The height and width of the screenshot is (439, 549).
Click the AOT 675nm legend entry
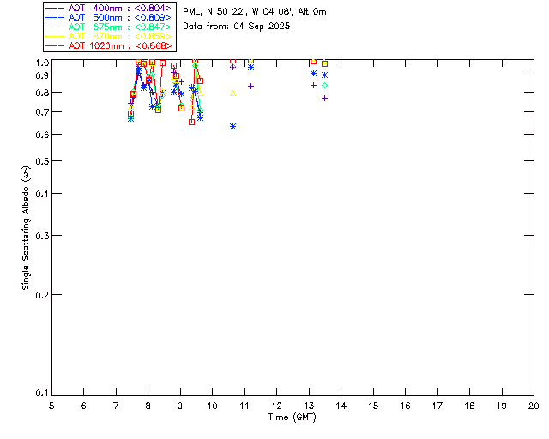[x=109, y=27]
